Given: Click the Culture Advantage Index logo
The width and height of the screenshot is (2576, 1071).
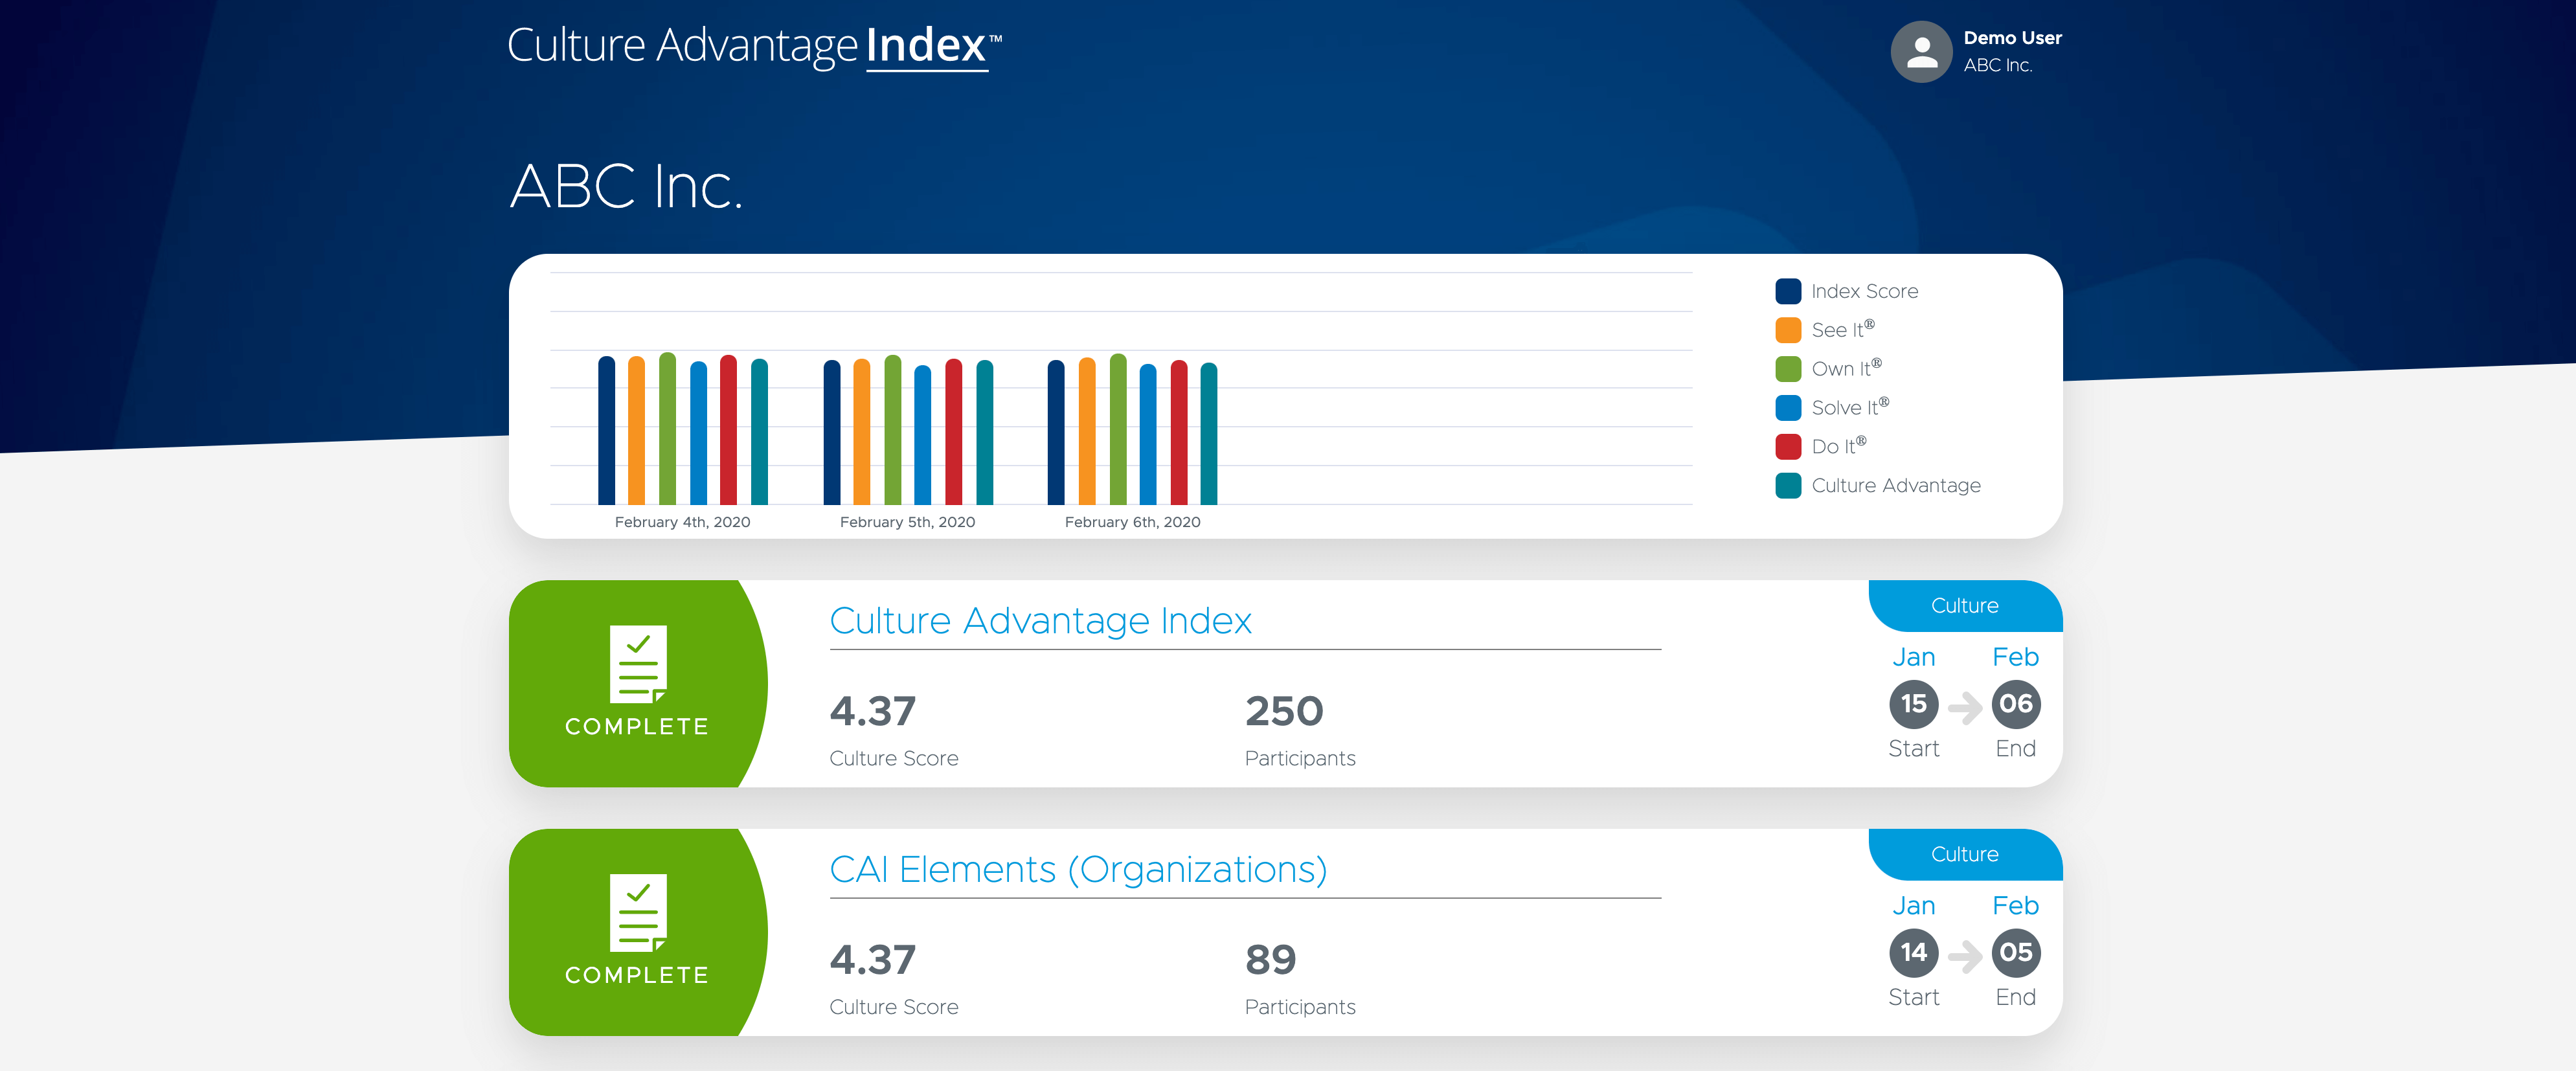Looking at the screenshot, I should pyautogui.click(x=753, y=46).
